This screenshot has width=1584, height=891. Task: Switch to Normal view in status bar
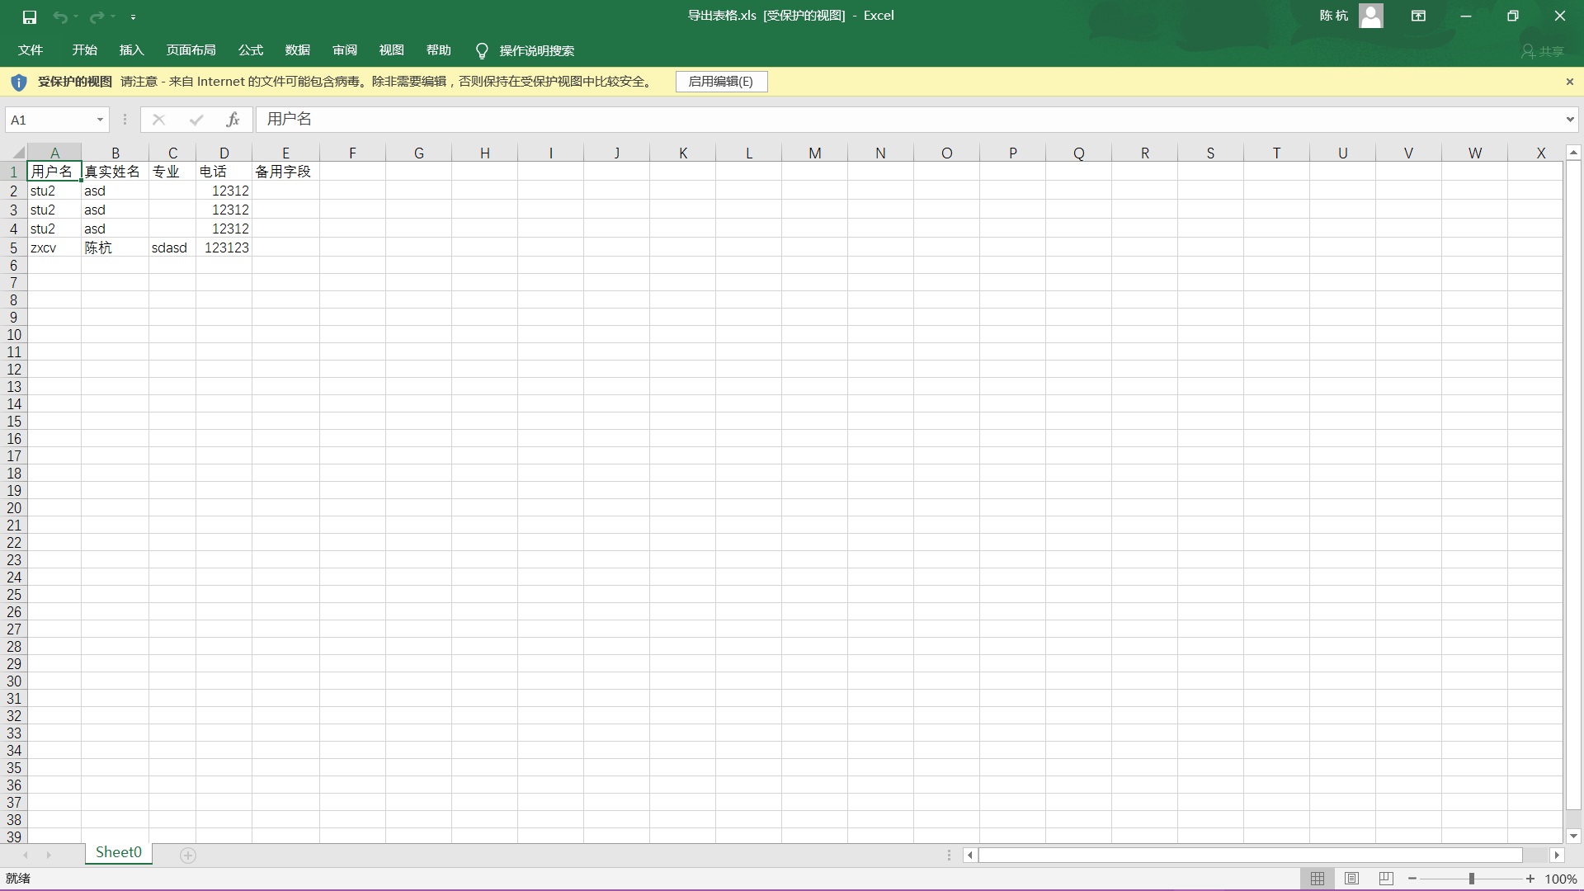click(1318, 879)
